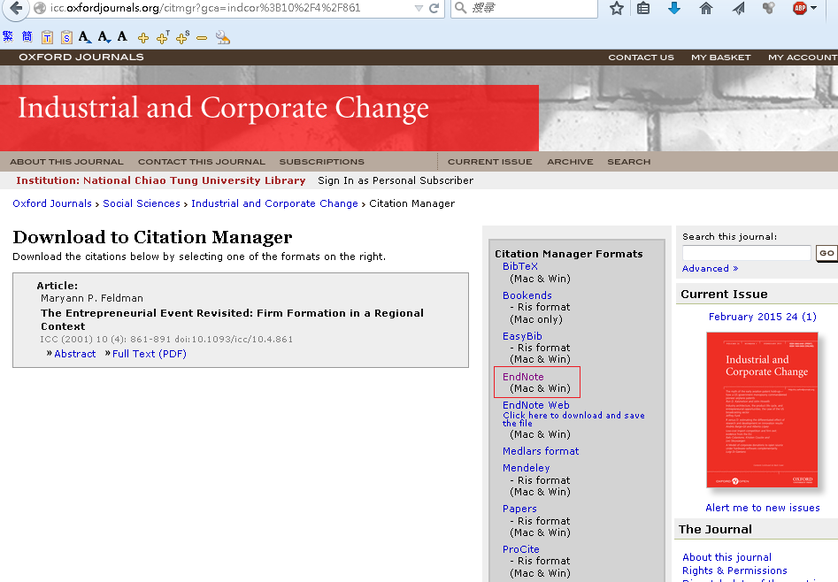Download citation for Bookends
This screenshot has width=838, height=582.
pyautogui.click(x=527, y=295)
